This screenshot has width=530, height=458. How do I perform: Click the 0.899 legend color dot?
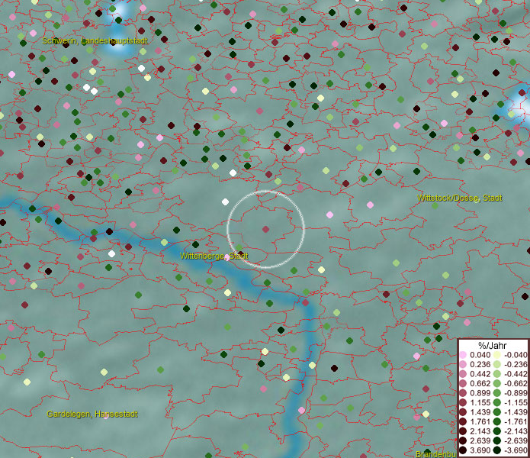click(463, 393)
